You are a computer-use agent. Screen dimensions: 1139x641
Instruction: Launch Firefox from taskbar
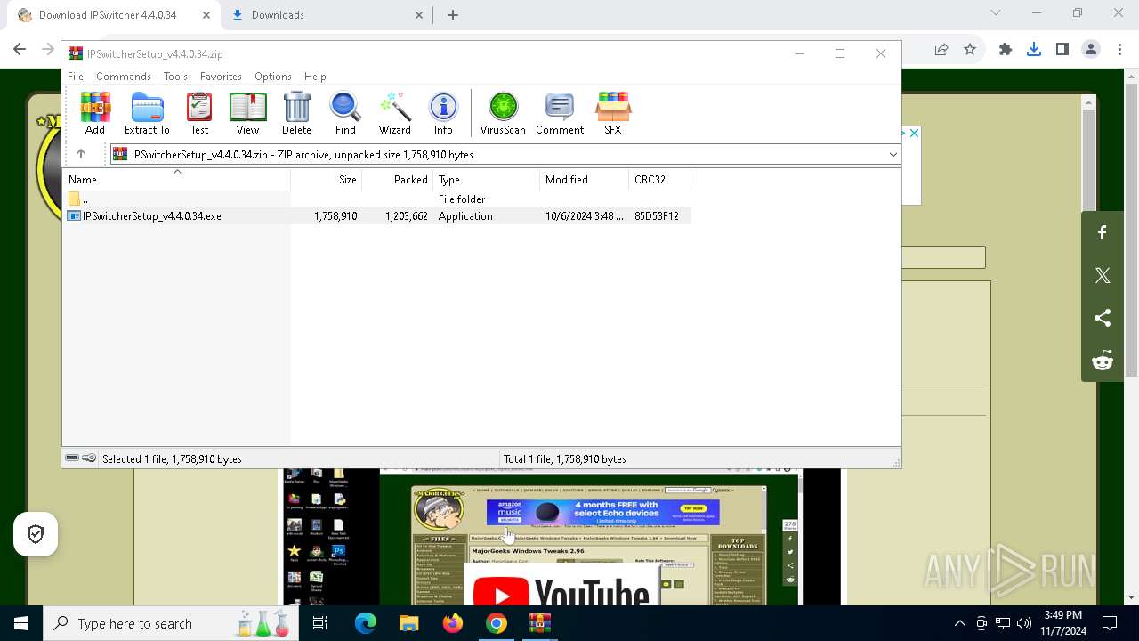point(453,623)
